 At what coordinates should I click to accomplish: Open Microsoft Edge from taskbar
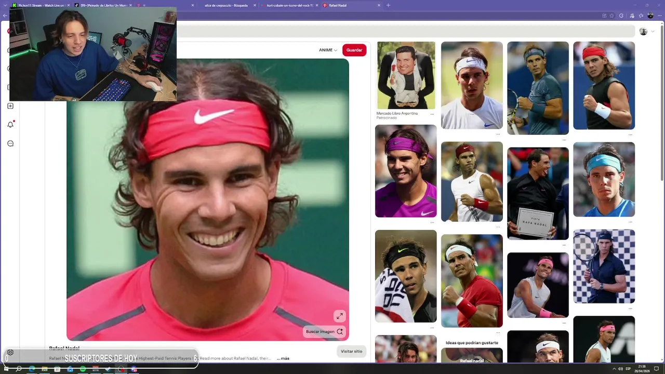tap(32, 369)
